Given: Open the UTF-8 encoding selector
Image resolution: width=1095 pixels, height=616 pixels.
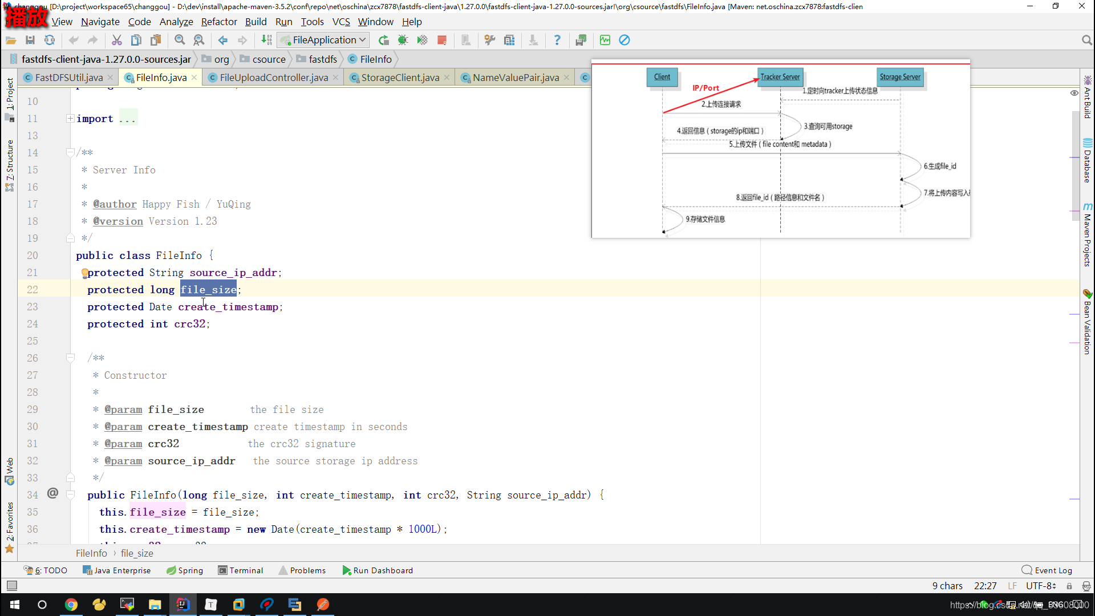Looking at the screenshot, I should 1041,586.
